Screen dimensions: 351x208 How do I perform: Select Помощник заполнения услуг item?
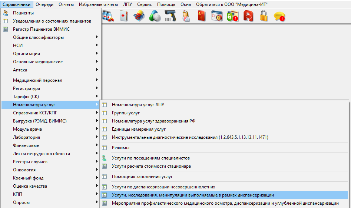coord(142,177)
